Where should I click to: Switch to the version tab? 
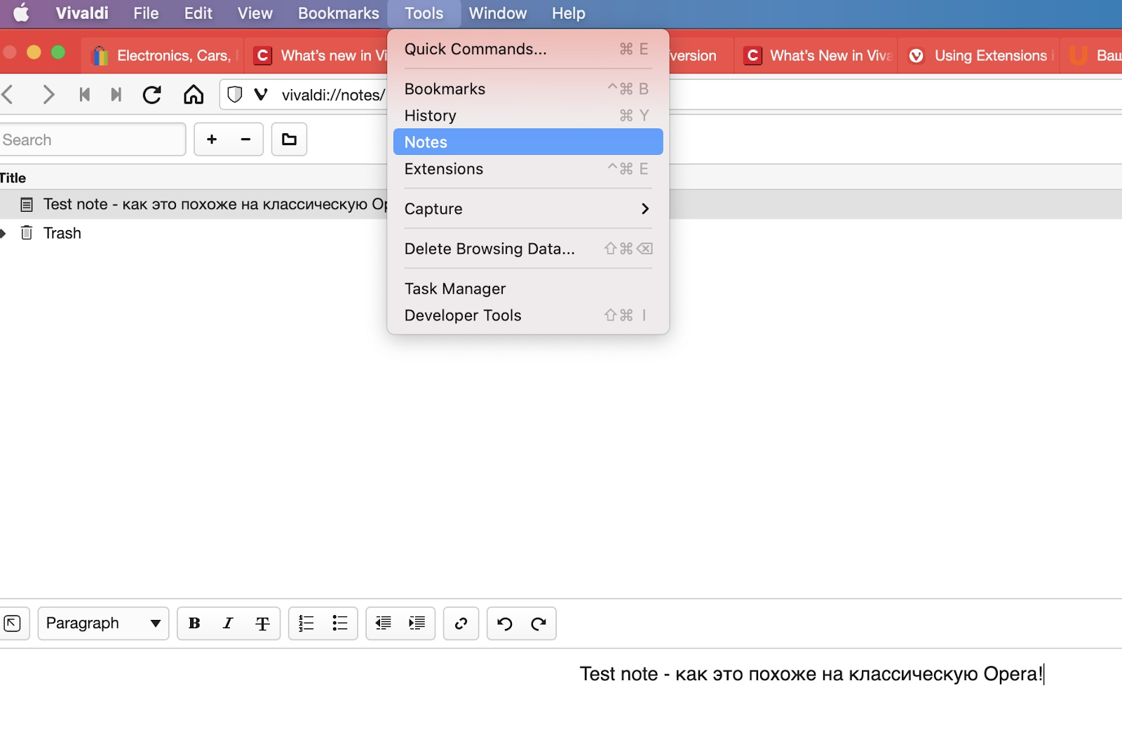coord(700,55)
